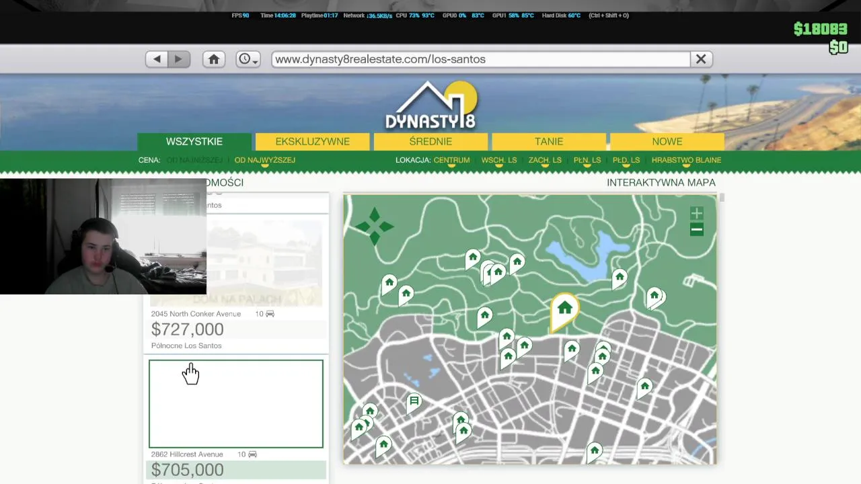
Task: Click the 2862 Hillcrest Avenue address
Action: pos(186,454)
